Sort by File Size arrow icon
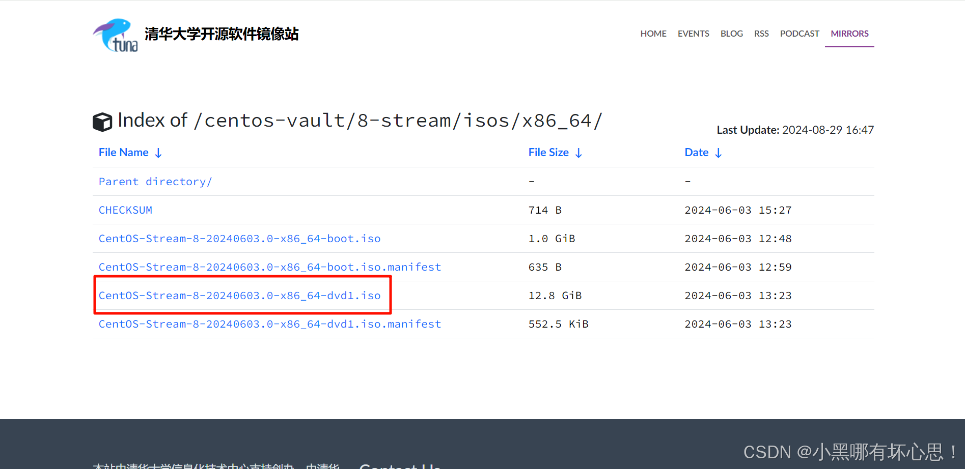Viewport: 965px width, 469px height. point(578,153)
